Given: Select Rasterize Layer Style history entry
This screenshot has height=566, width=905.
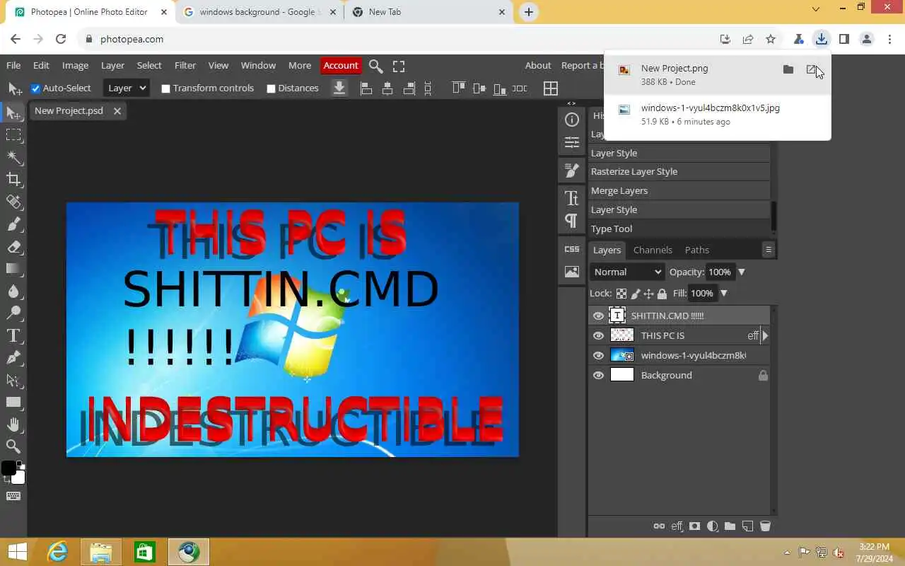Looking at the screenshot, I should click(x=679, y=171).
